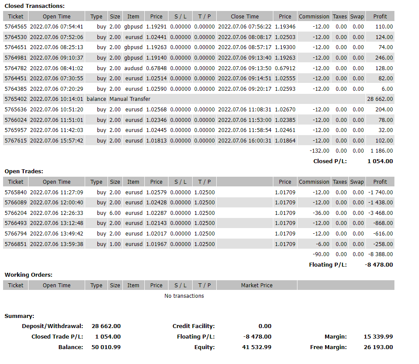Select balance ticket 5765402

(x=16, y=99)
